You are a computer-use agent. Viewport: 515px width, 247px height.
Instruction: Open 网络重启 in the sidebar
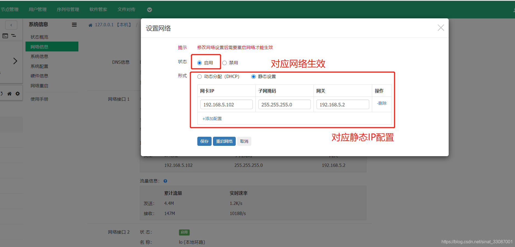click(x=39, y=86)
